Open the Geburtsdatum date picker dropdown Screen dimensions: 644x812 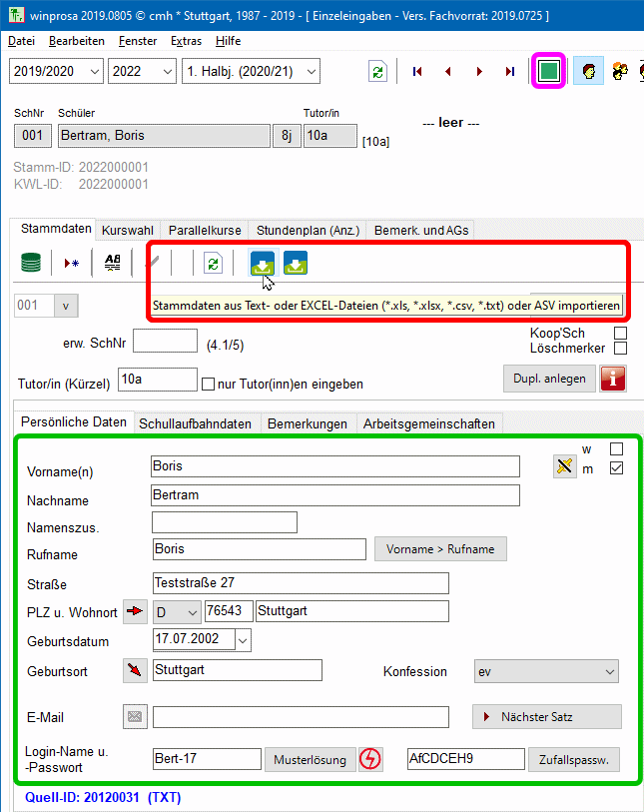243,639
